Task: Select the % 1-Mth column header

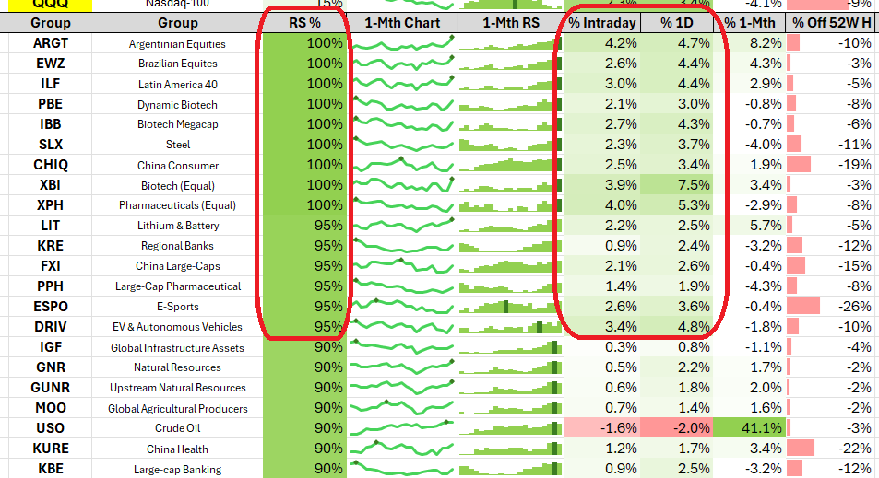Action: 750,23
